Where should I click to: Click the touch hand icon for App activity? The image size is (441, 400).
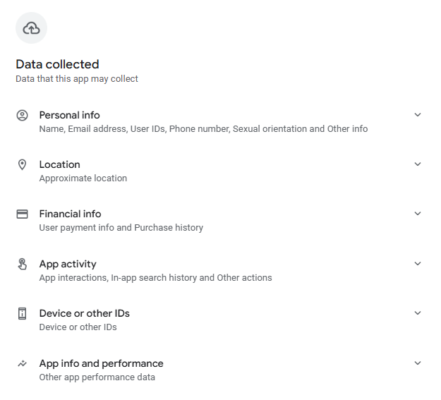23,264
